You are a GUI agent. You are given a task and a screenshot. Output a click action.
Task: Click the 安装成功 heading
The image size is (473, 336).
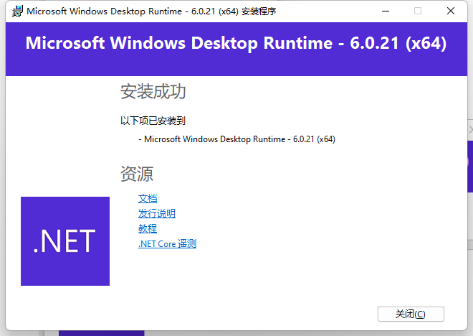(153, 92)
